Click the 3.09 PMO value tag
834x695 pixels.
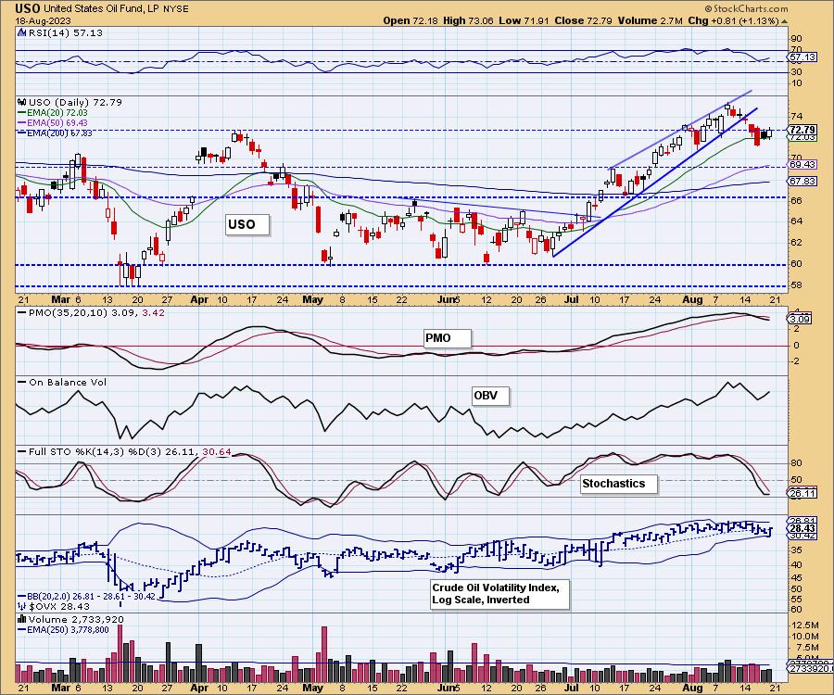[x=801, y=319]
